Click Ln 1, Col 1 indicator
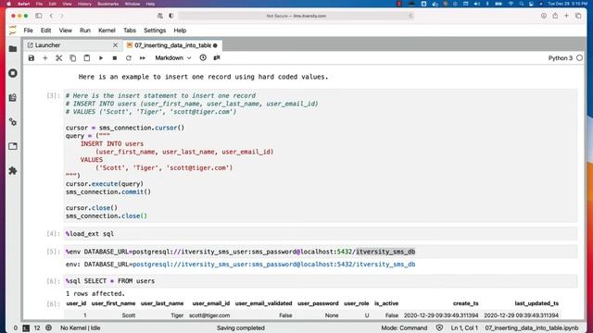593x333 pixels. [x=464, y=328]
